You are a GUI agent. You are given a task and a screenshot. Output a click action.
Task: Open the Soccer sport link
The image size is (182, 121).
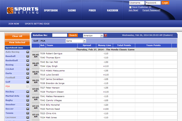[x=9, y=109]
